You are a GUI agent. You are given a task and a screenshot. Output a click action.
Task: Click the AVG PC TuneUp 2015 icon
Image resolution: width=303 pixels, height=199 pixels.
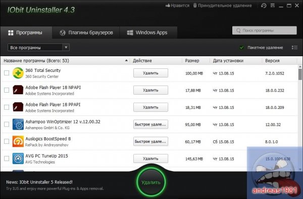(18, 158)
